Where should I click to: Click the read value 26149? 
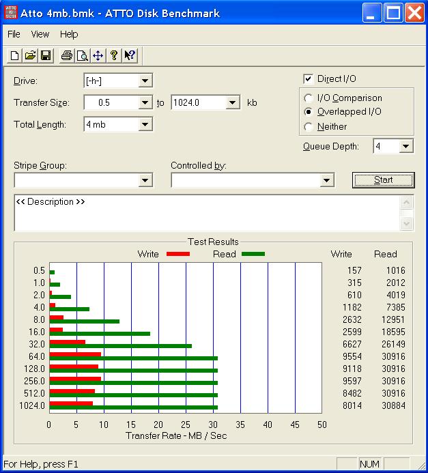(x=394, y=344)
